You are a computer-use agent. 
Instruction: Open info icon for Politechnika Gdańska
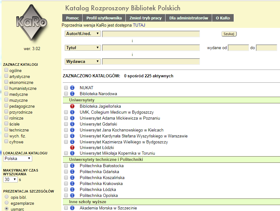(72, 172)
